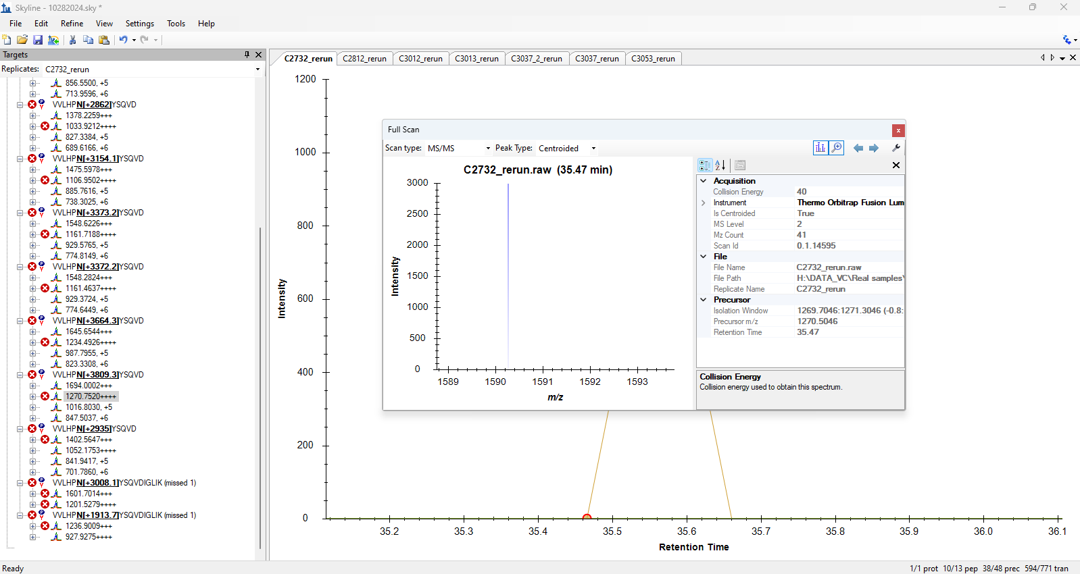The height and width of the screenshot is (574, 1080).
Task: Open the Replicates dropdown in Targets panel
Action: [257, 70]
